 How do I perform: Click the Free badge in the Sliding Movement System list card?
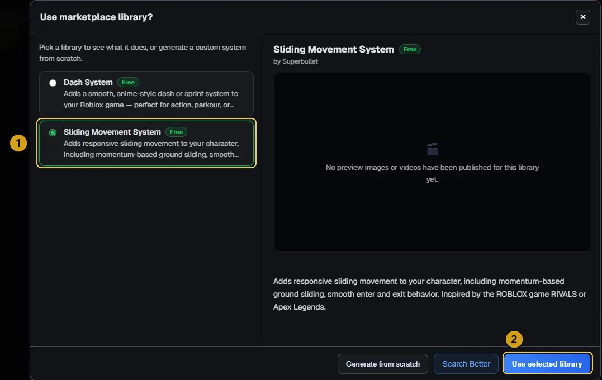(x=176, y=132)
